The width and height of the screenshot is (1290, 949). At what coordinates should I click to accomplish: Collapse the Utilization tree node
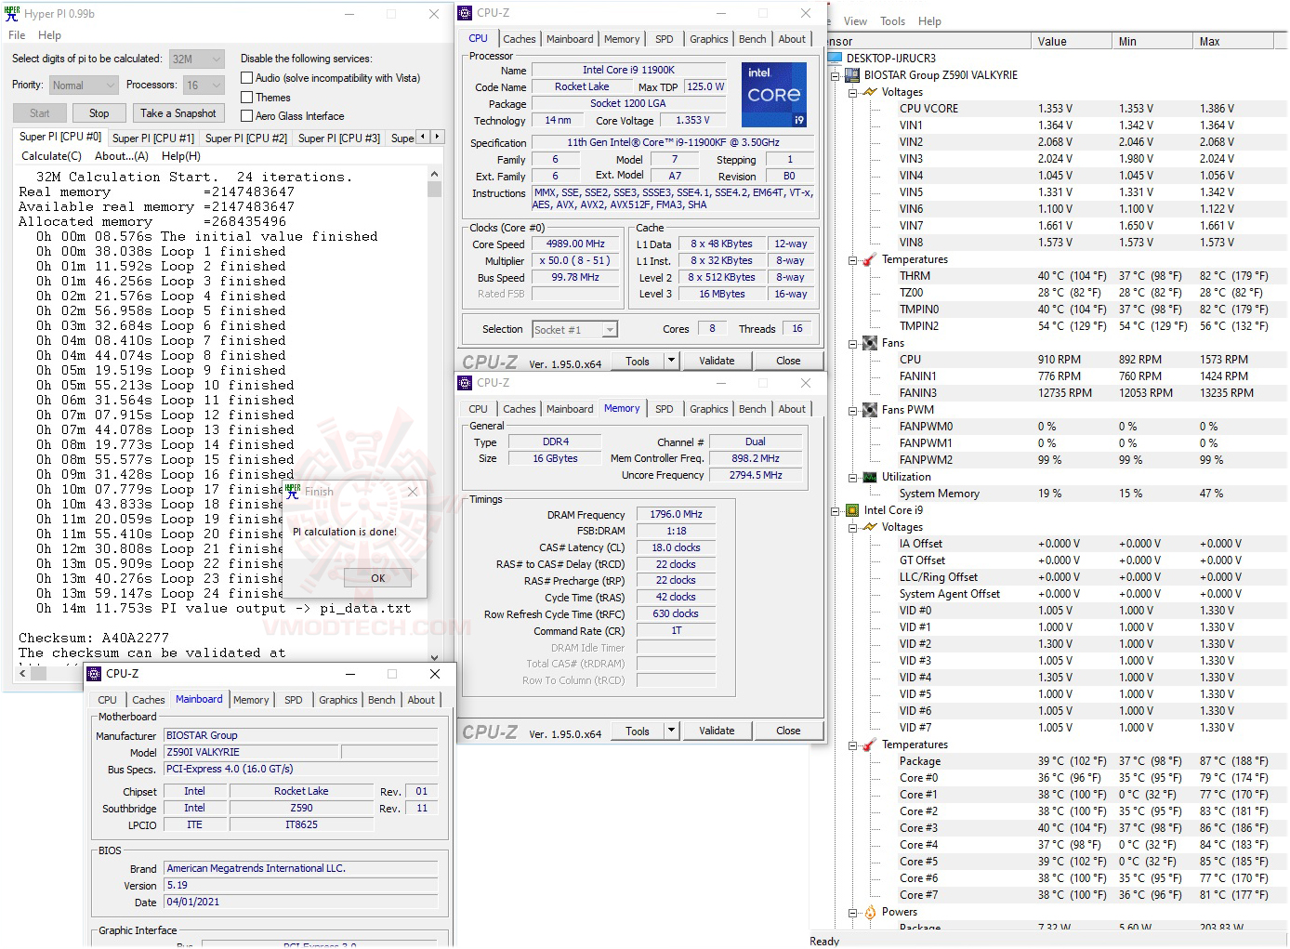point(852,477)
